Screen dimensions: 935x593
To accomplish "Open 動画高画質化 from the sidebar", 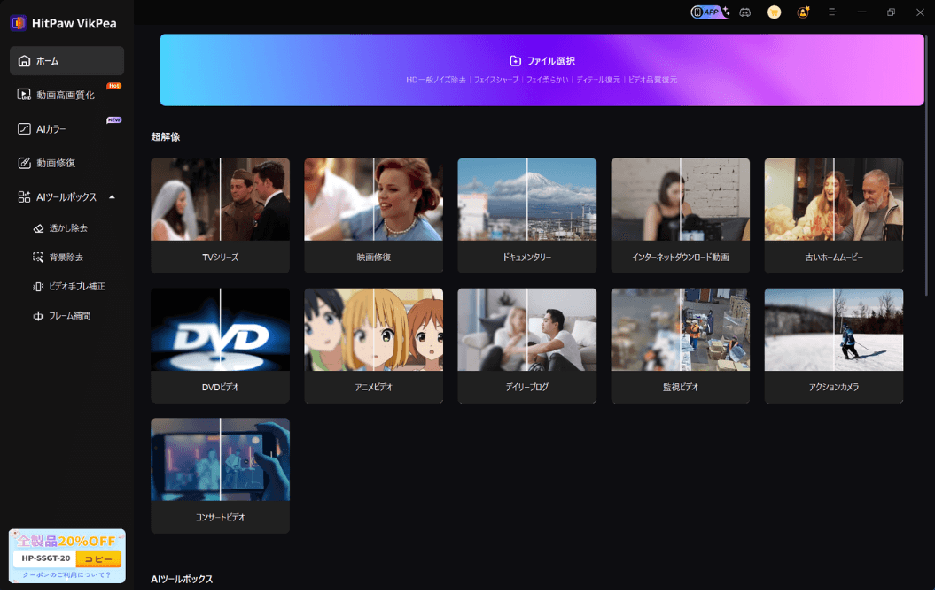I will [x=66, y=95].
